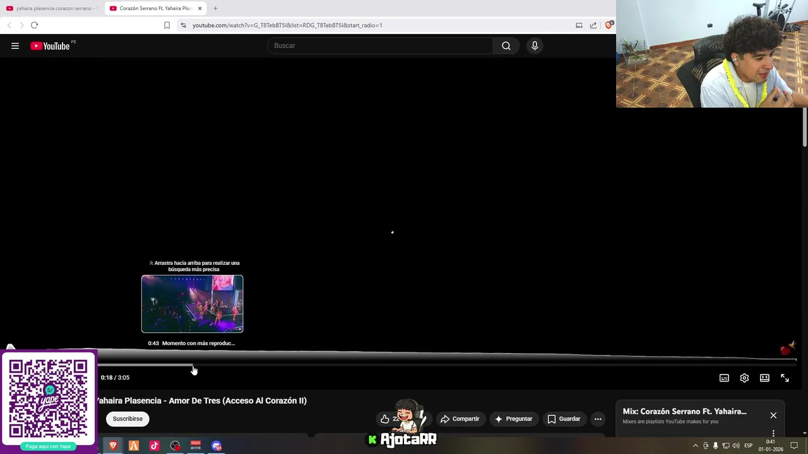Image resolution: width=808 pixels, height=454 pixels.
Task: Open the blue chat app in taskbar
Action: pyautogui.click(x=217, y=446)
